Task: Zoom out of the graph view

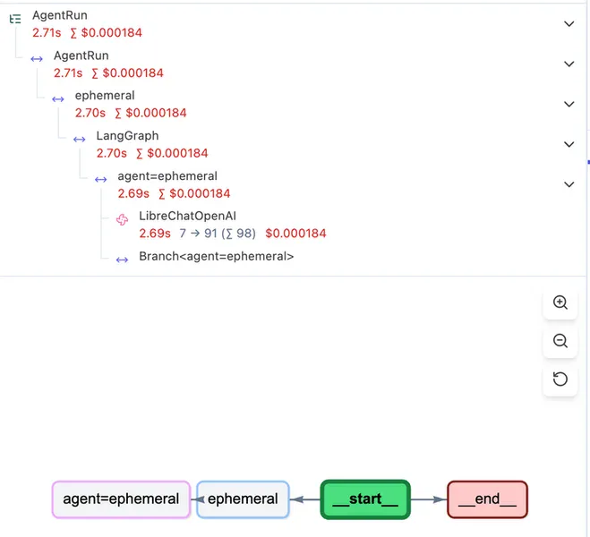Action: (560, 341)
